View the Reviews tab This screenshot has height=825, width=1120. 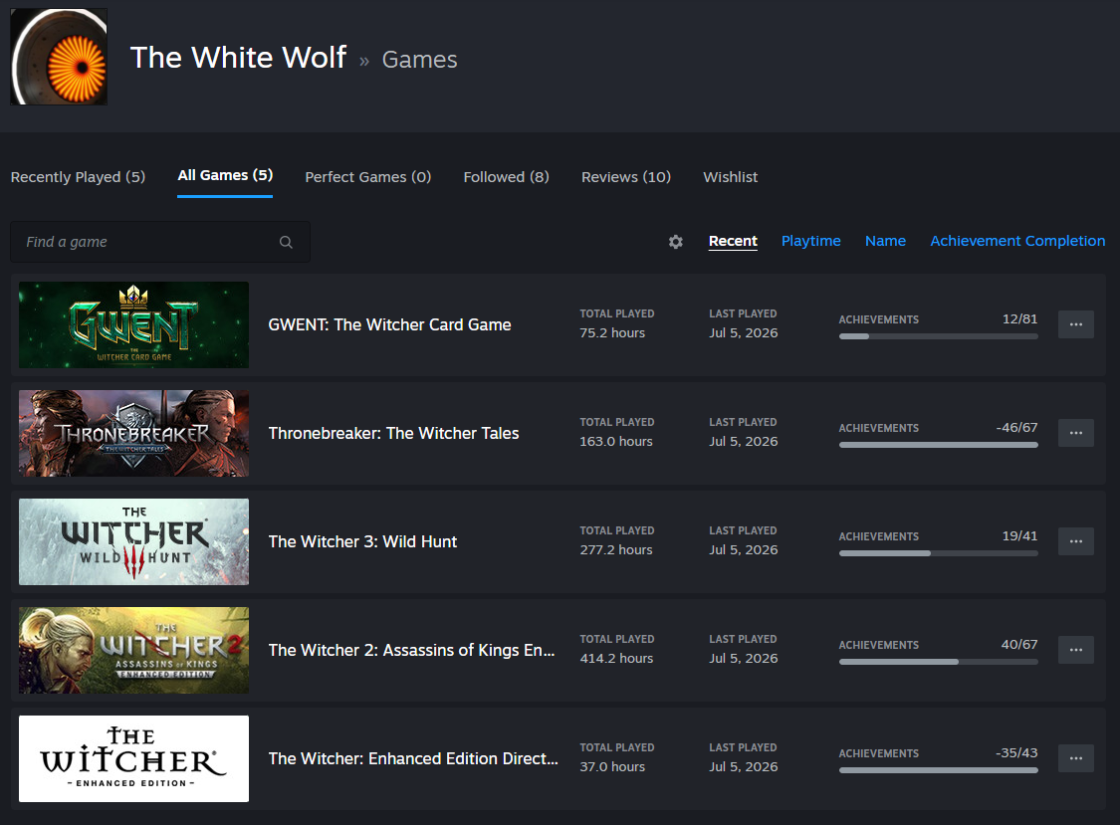(626, 177)
